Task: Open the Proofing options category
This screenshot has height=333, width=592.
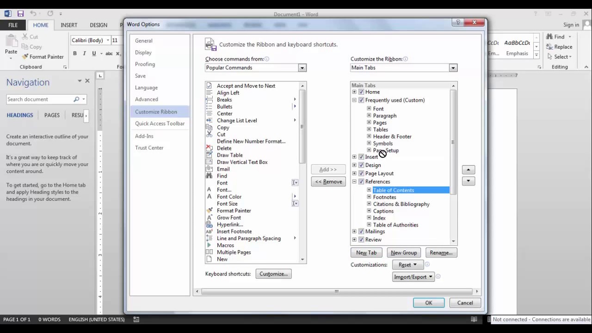Action: 160,64
